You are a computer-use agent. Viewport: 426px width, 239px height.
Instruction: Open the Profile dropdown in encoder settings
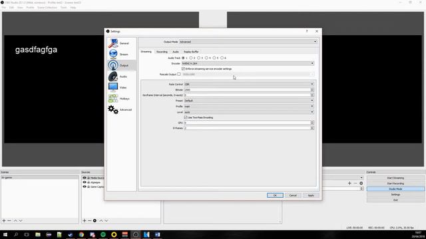249,106
